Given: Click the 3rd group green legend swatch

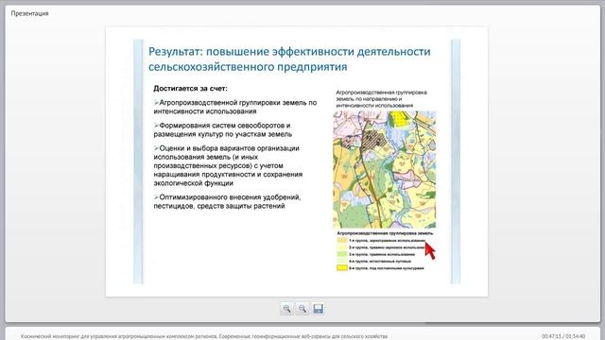Looking at the screenshot, I should 342,254.
